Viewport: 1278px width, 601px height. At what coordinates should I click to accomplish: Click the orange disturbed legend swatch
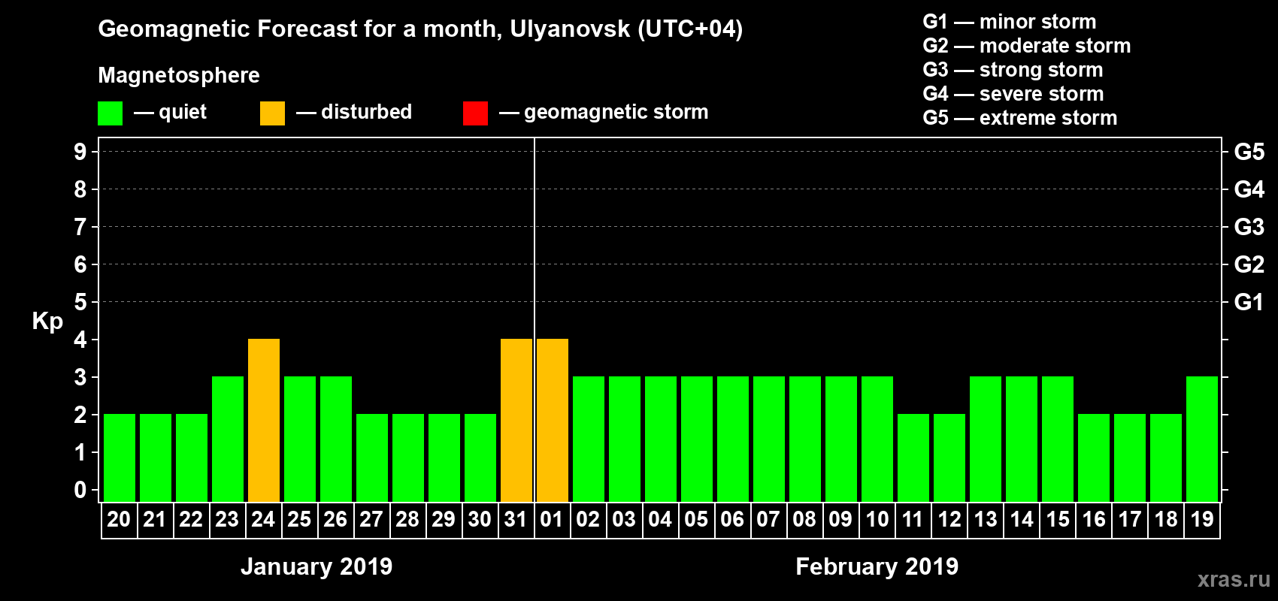pyautogui.click(x=272, y=113)
